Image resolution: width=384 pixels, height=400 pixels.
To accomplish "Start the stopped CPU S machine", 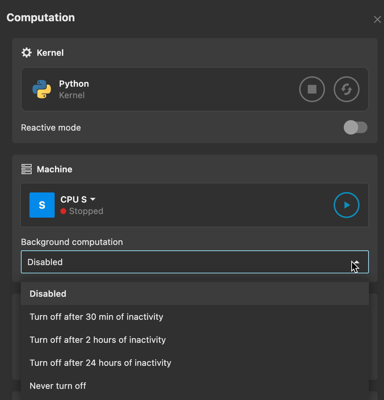I will (346, 205).
